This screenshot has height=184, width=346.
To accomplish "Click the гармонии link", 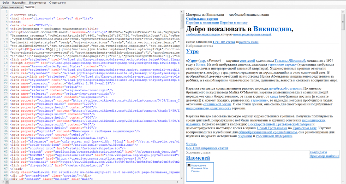I will point(258,100).
